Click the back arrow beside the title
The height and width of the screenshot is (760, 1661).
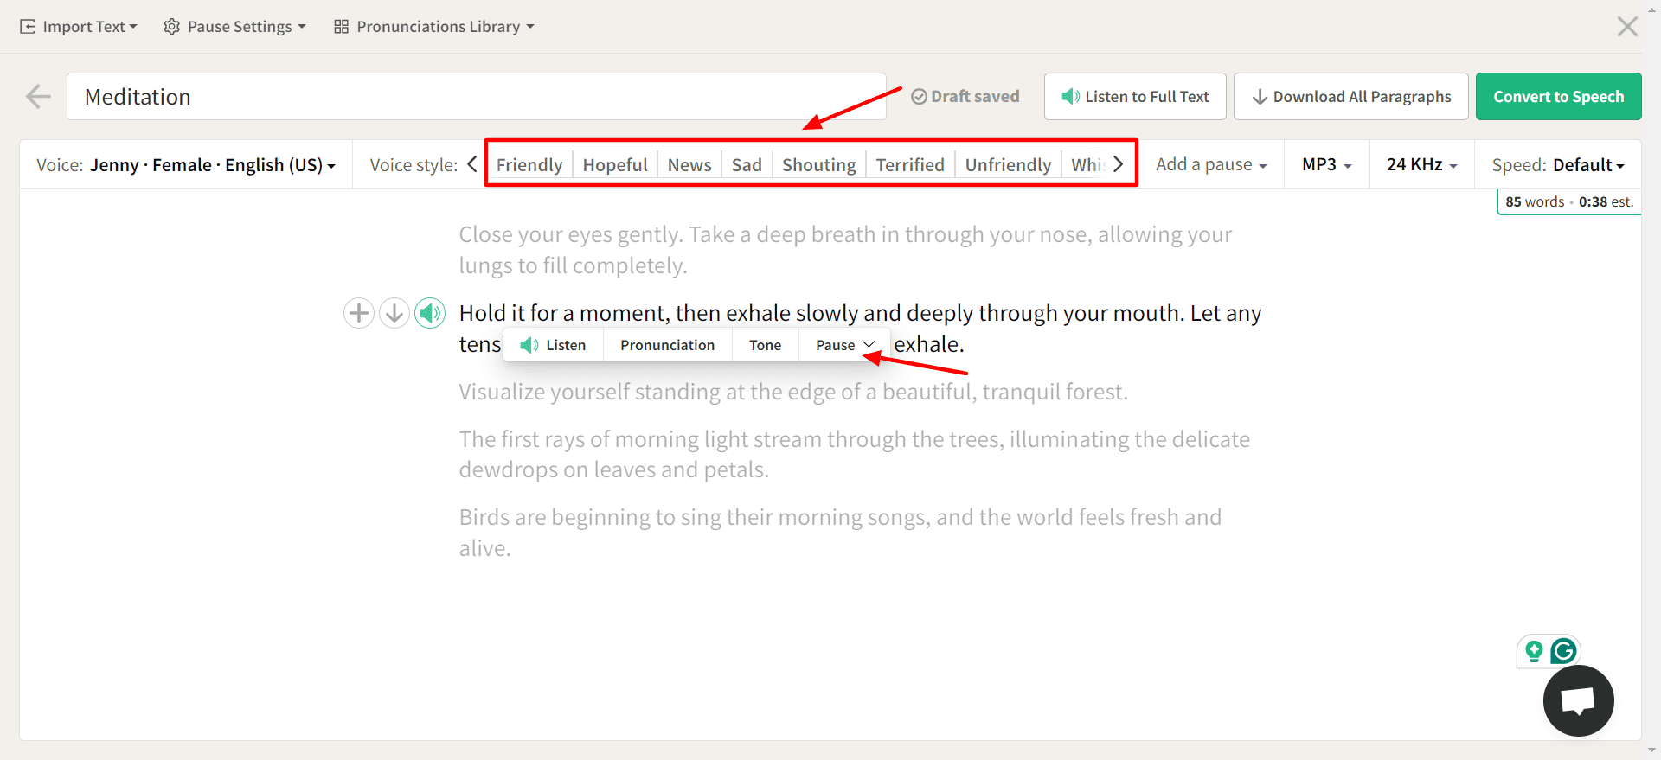click(38, 97)
